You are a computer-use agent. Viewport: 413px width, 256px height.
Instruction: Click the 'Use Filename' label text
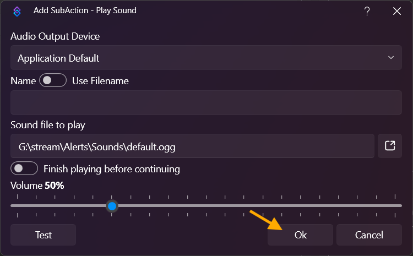(x=100, y=81)
